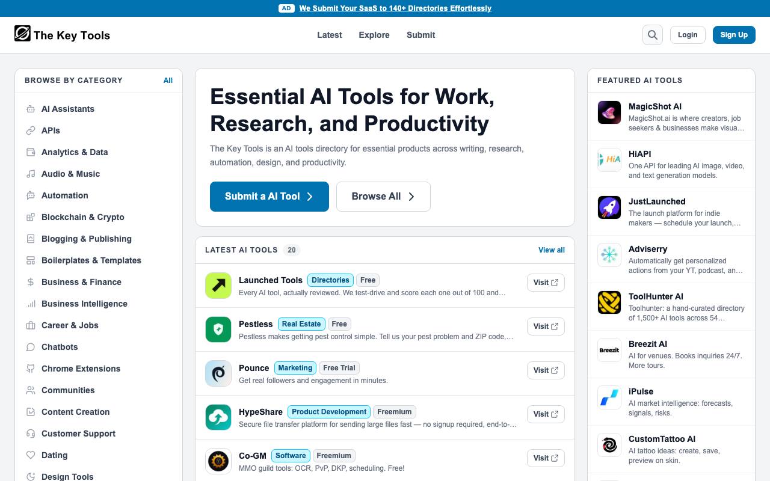Open the Submit nav item
This screenshot has height=481, width=770.
point(420,35)
